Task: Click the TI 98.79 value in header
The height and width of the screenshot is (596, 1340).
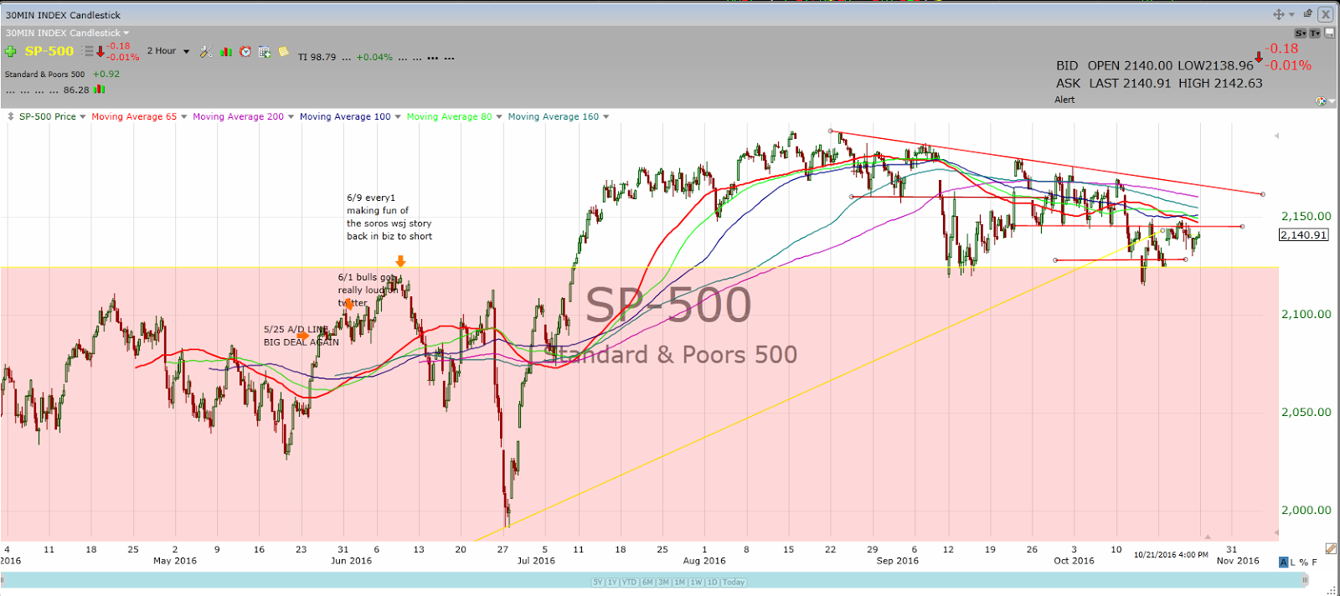Action: click(317, 58)
